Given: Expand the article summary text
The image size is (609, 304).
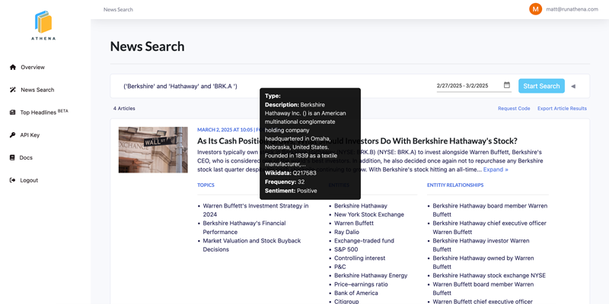Looking at the screenshot, I should pos(496,169).
